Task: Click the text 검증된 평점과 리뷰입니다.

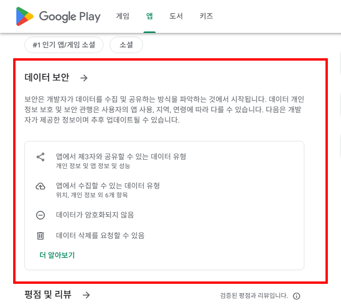Action: point(254,296)
